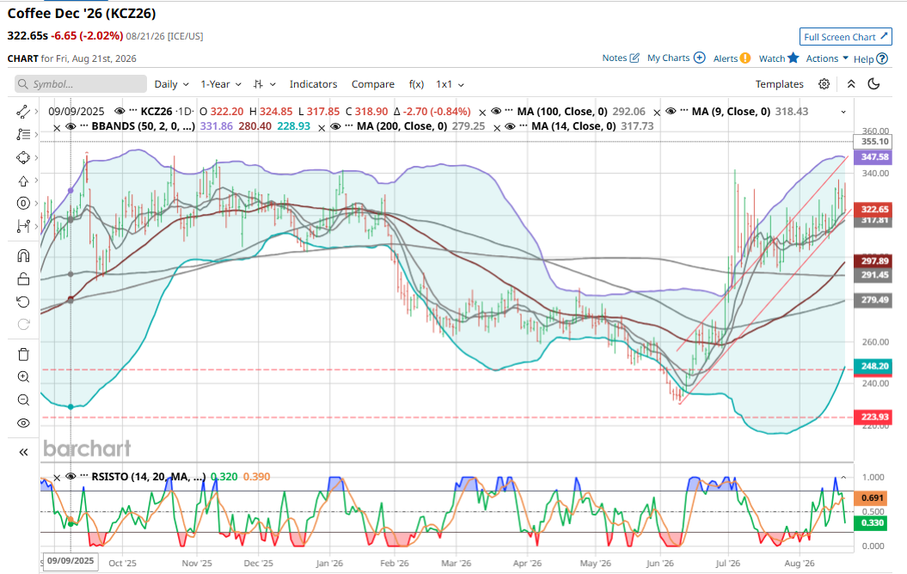Hide the MA (100, Close, 0) line
This screenshot has height=574, width=907.
pyautogui.click(x=496, y=112)
